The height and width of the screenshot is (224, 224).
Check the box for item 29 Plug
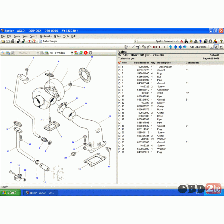tap(119, 152)
